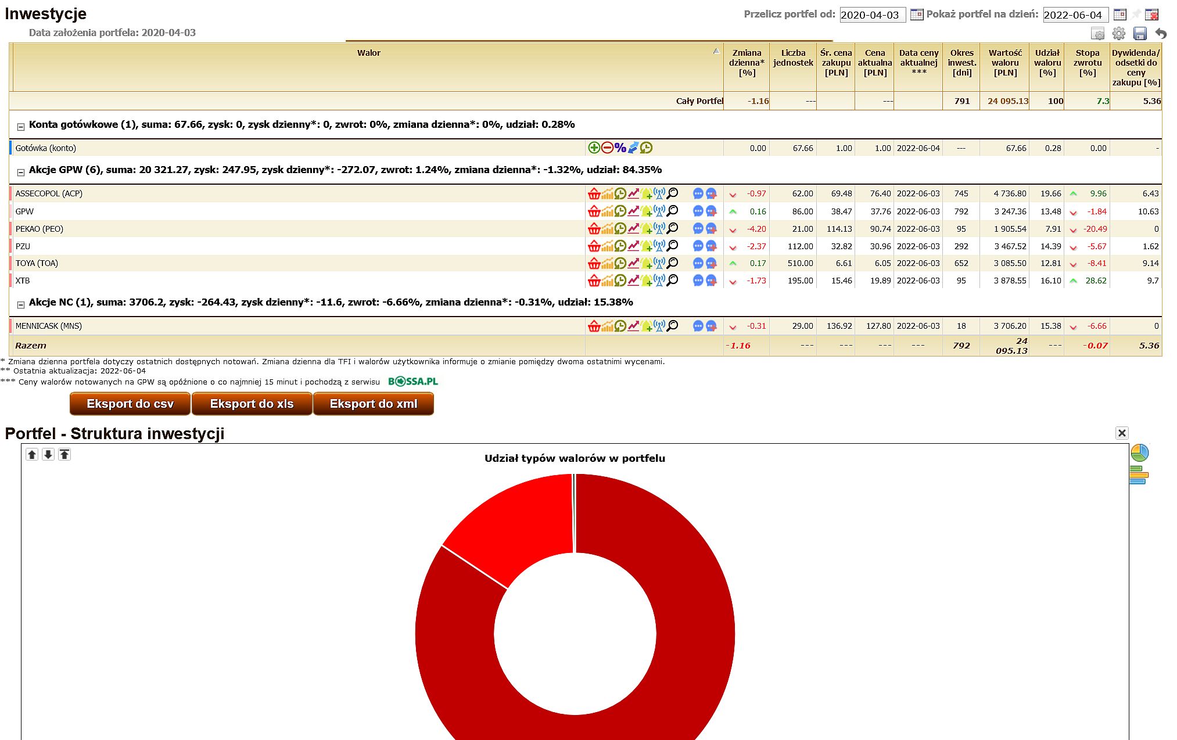This screenshot has height=740, width=1177.
Task: Select the horizontal bar chart type icon
Action: pyautogui.click(x=1139, y=475)
